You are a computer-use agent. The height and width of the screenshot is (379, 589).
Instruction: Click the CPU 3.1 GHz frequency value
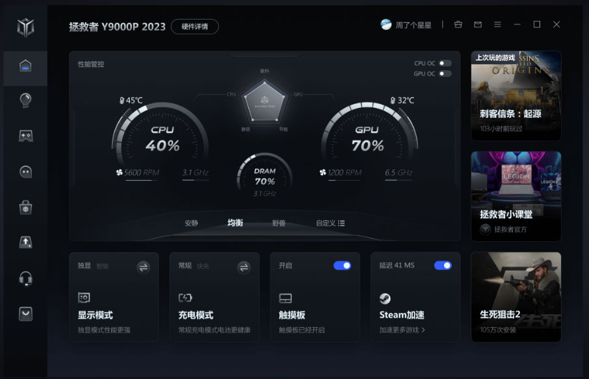click(195, 173)
